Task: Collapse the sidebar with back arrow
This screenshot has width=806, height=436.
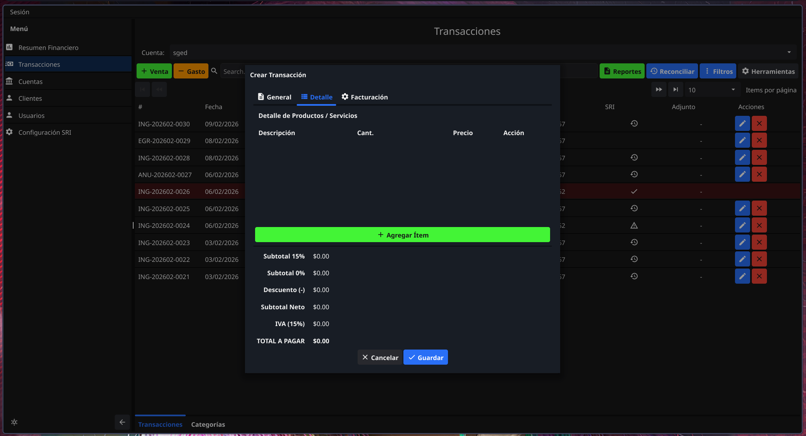Action: [122, 422]
